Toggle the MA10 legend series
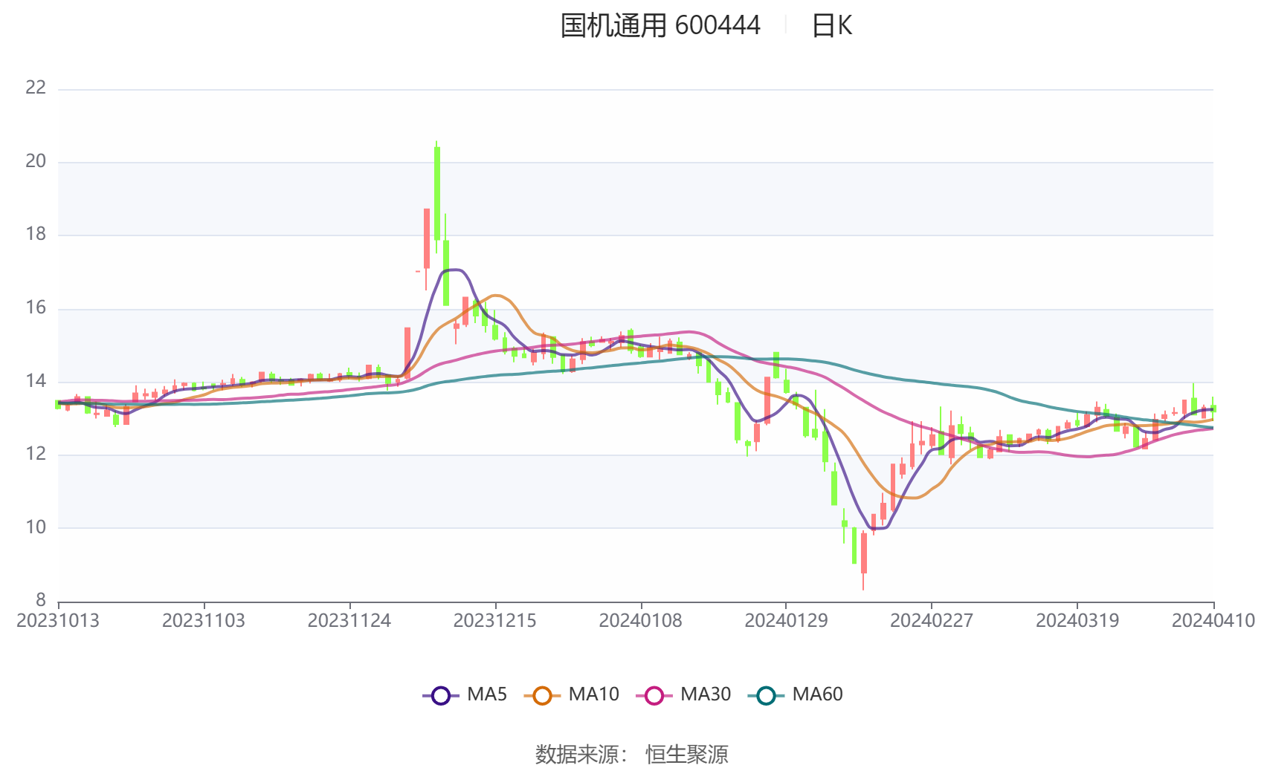This screenshot has width=1264, height=768. click(572, 694)
